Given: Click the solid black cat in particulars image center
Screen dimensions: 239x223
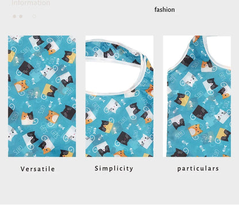Looking at the screenshot, I should pyautogui.click(x=200, y=112).
